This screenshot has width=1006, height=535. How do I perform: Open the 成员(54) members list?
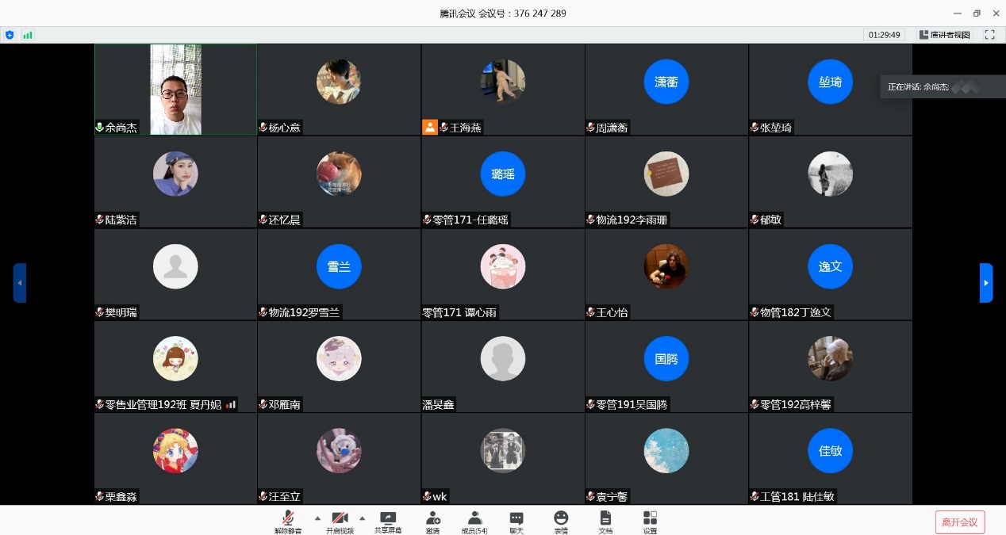pos(474,522)
